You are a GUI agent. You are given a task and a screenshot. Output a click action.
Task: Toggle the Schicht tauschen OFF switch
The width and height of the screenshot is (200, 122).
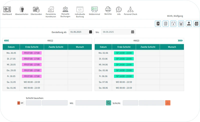20,103
